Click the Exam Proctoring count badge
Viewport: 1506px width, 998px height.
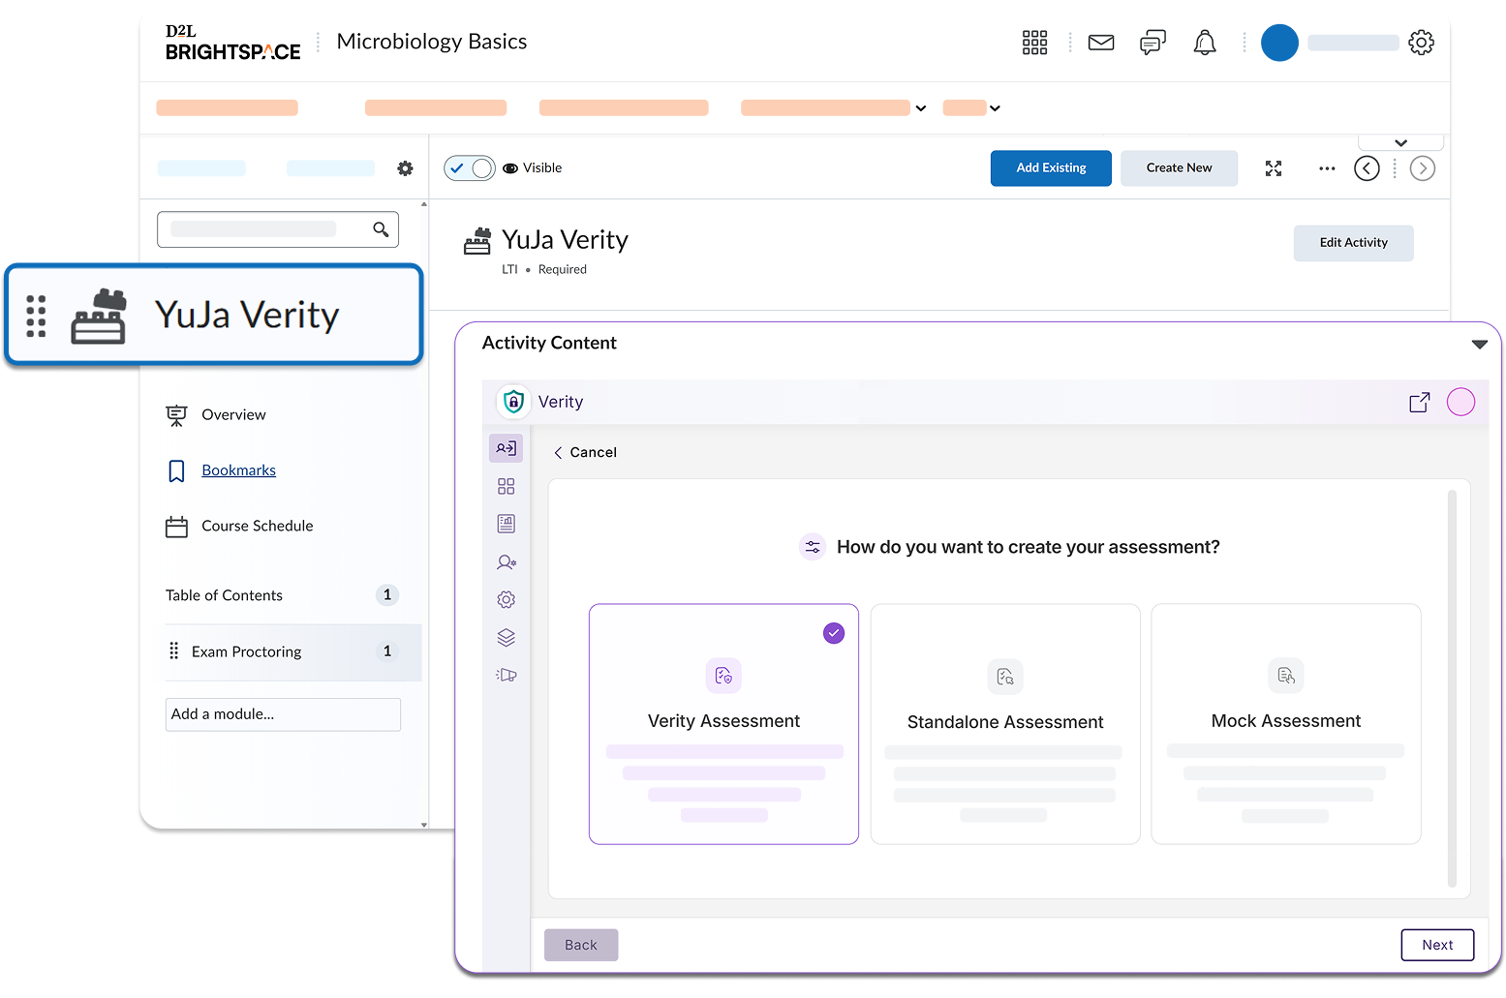click(387, 651)
